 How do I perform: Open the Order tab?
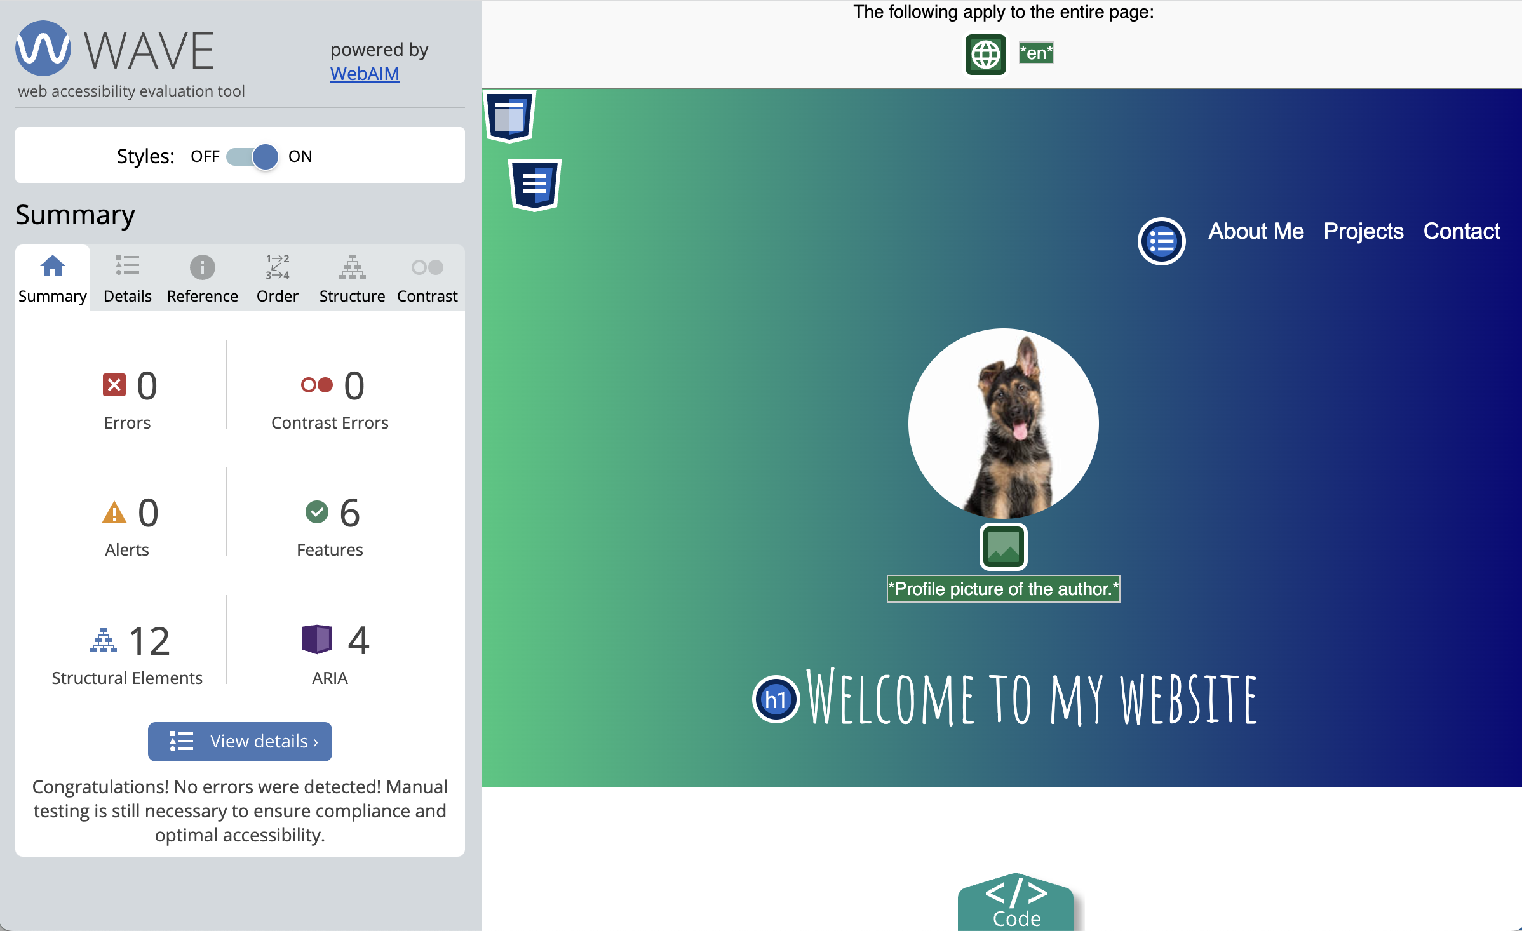point(277,278)
